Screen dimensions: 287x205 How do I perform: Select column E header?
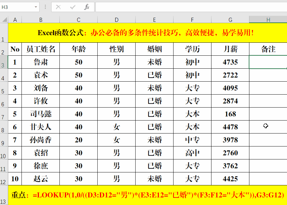point(154,20)
